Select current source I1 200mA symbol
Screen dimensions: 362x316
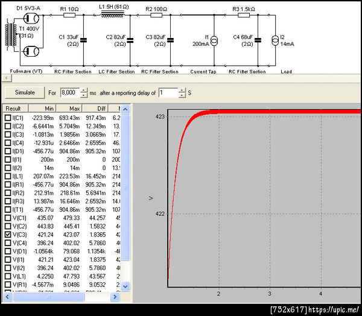coord(214,41)
